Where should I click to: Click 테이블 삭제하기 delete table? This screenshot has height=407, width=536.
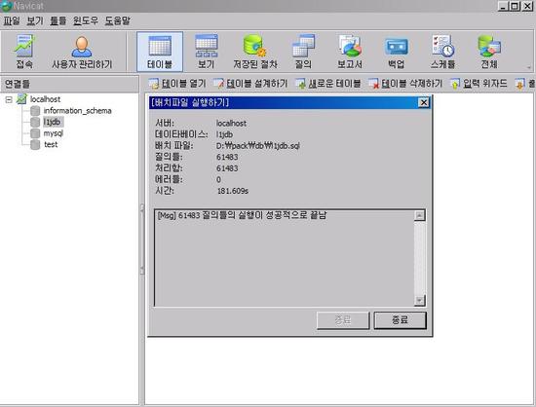point(405,84)
